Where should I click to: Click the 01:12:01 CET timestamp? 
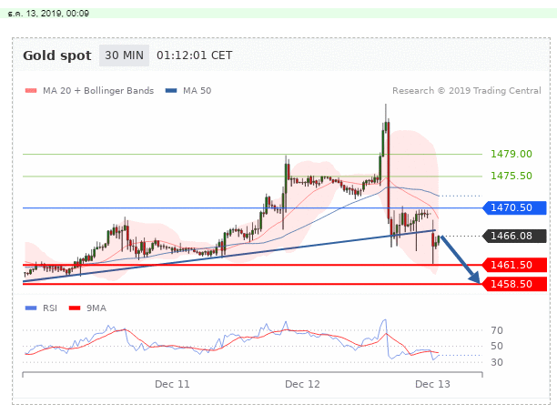194,56
